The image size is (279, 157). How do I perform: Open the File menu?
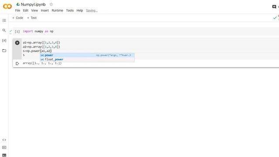click(17, 10)
